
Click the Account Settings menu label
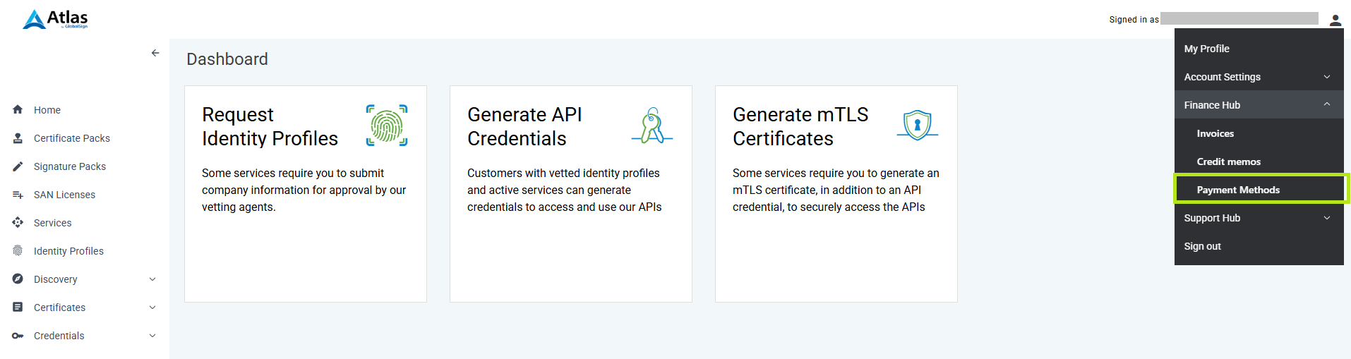click(x=1222, y=77)
